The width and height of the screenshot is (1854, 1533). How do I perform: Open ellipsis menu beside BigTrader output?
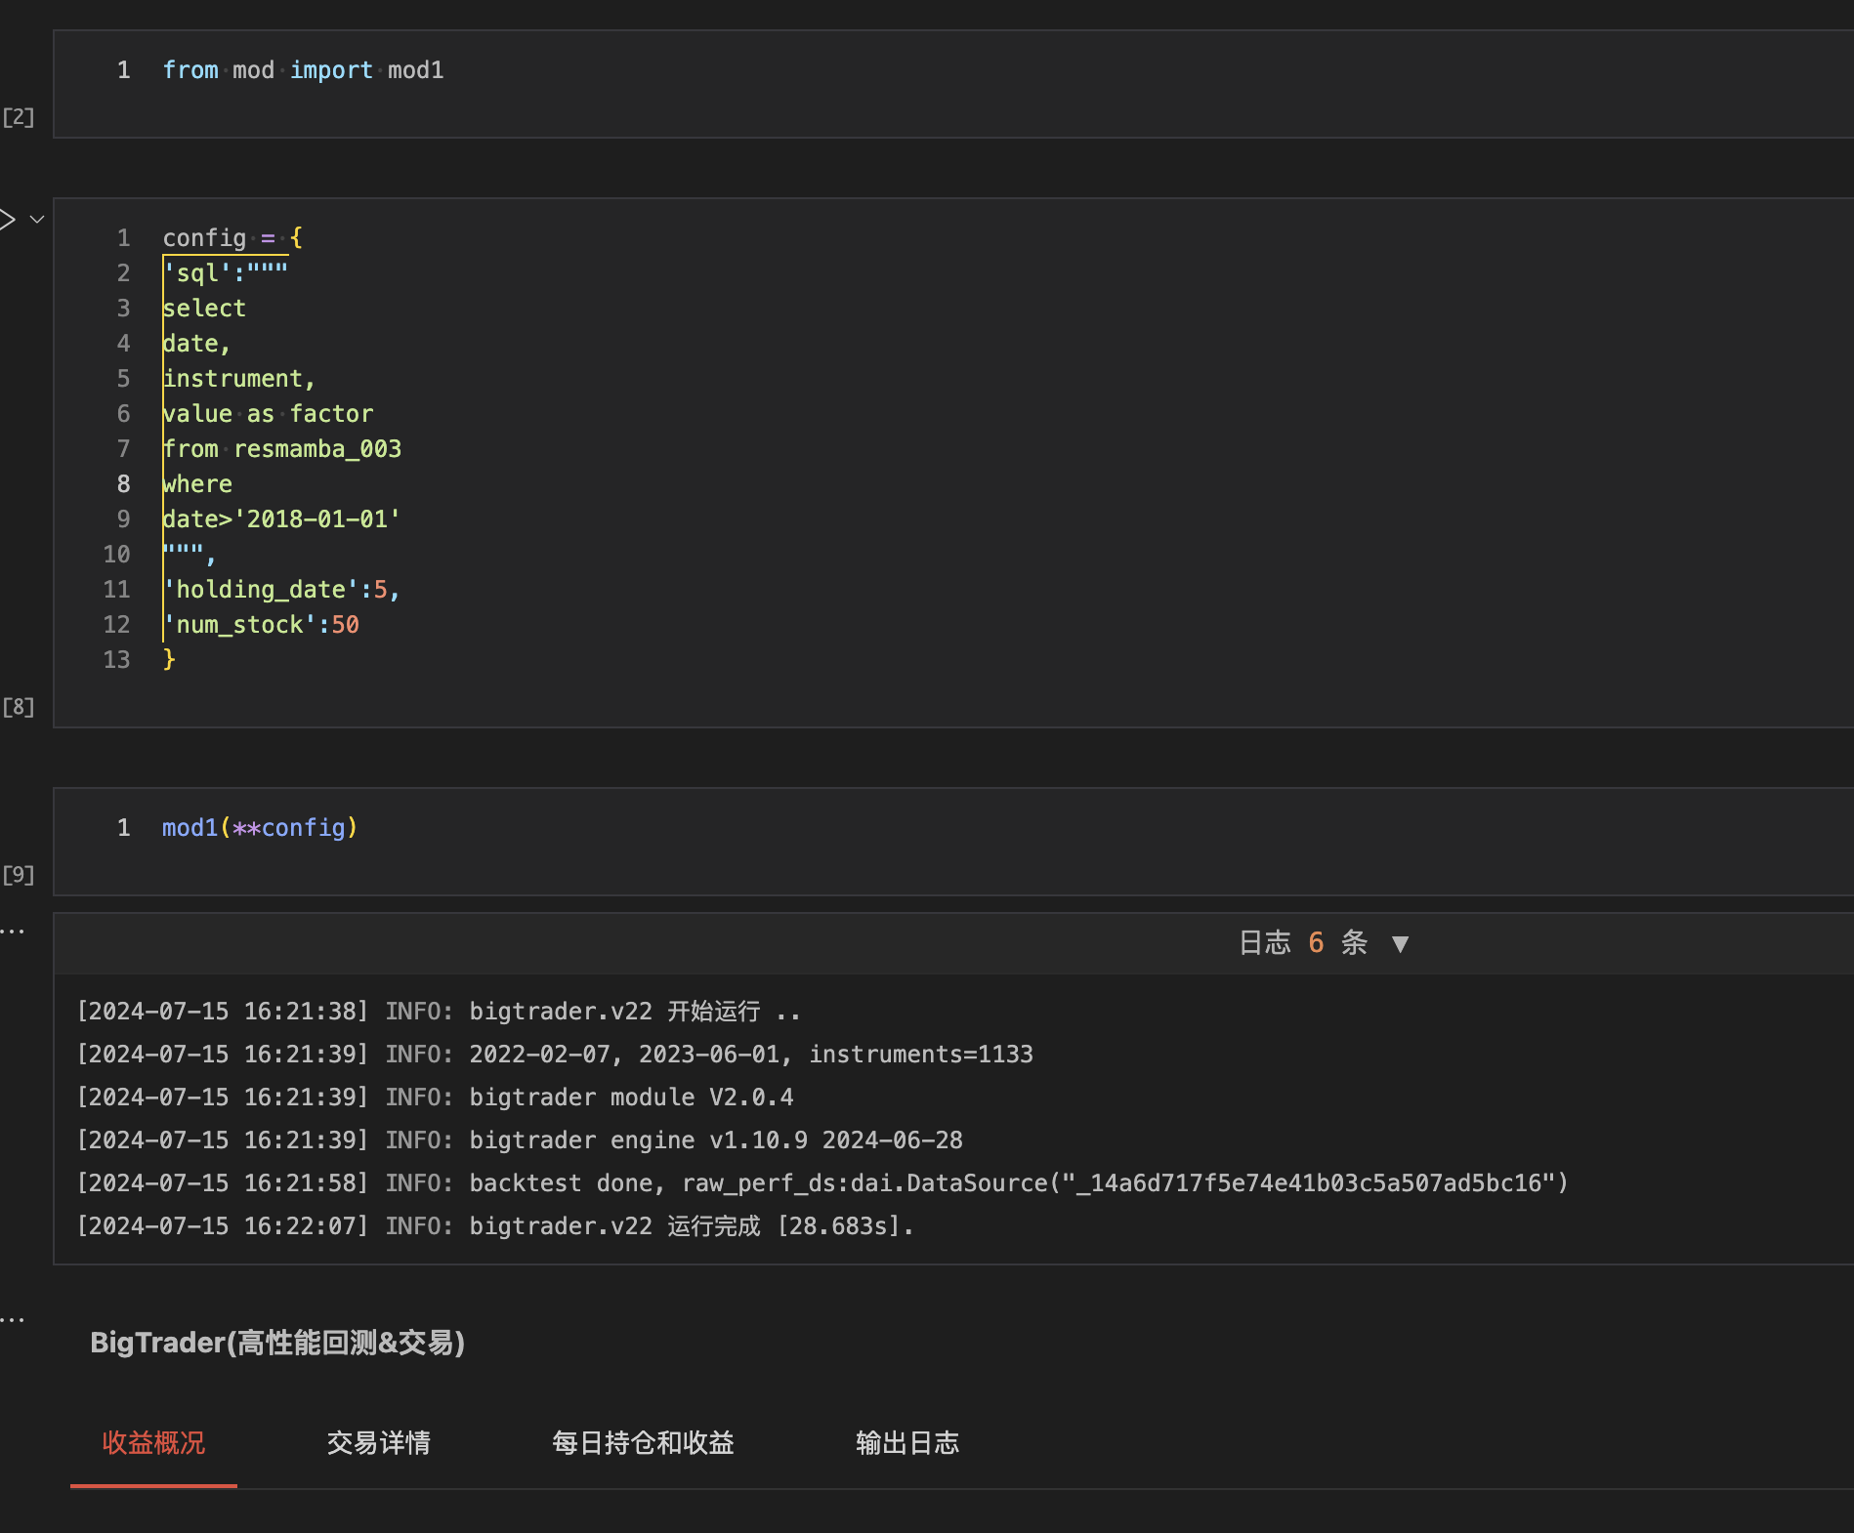[13, 1320]
